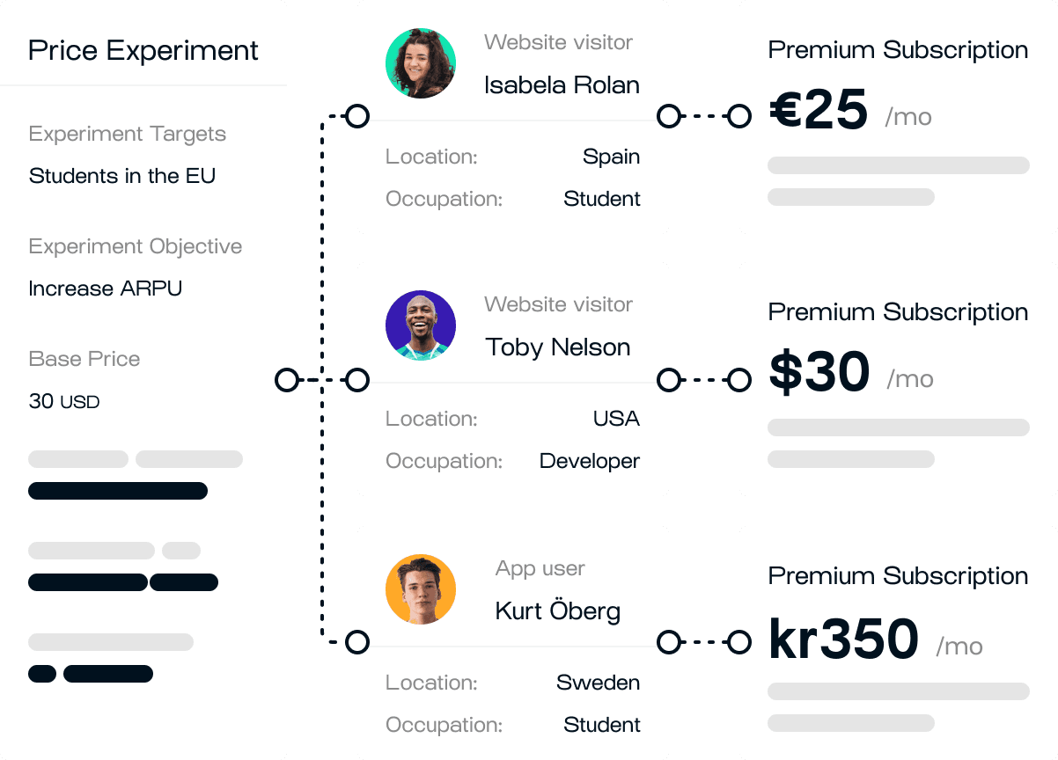This screenshot has height=760, width=1058.
Task: Click the output node right of Isabela's card
Action: [x=669, y=116]
